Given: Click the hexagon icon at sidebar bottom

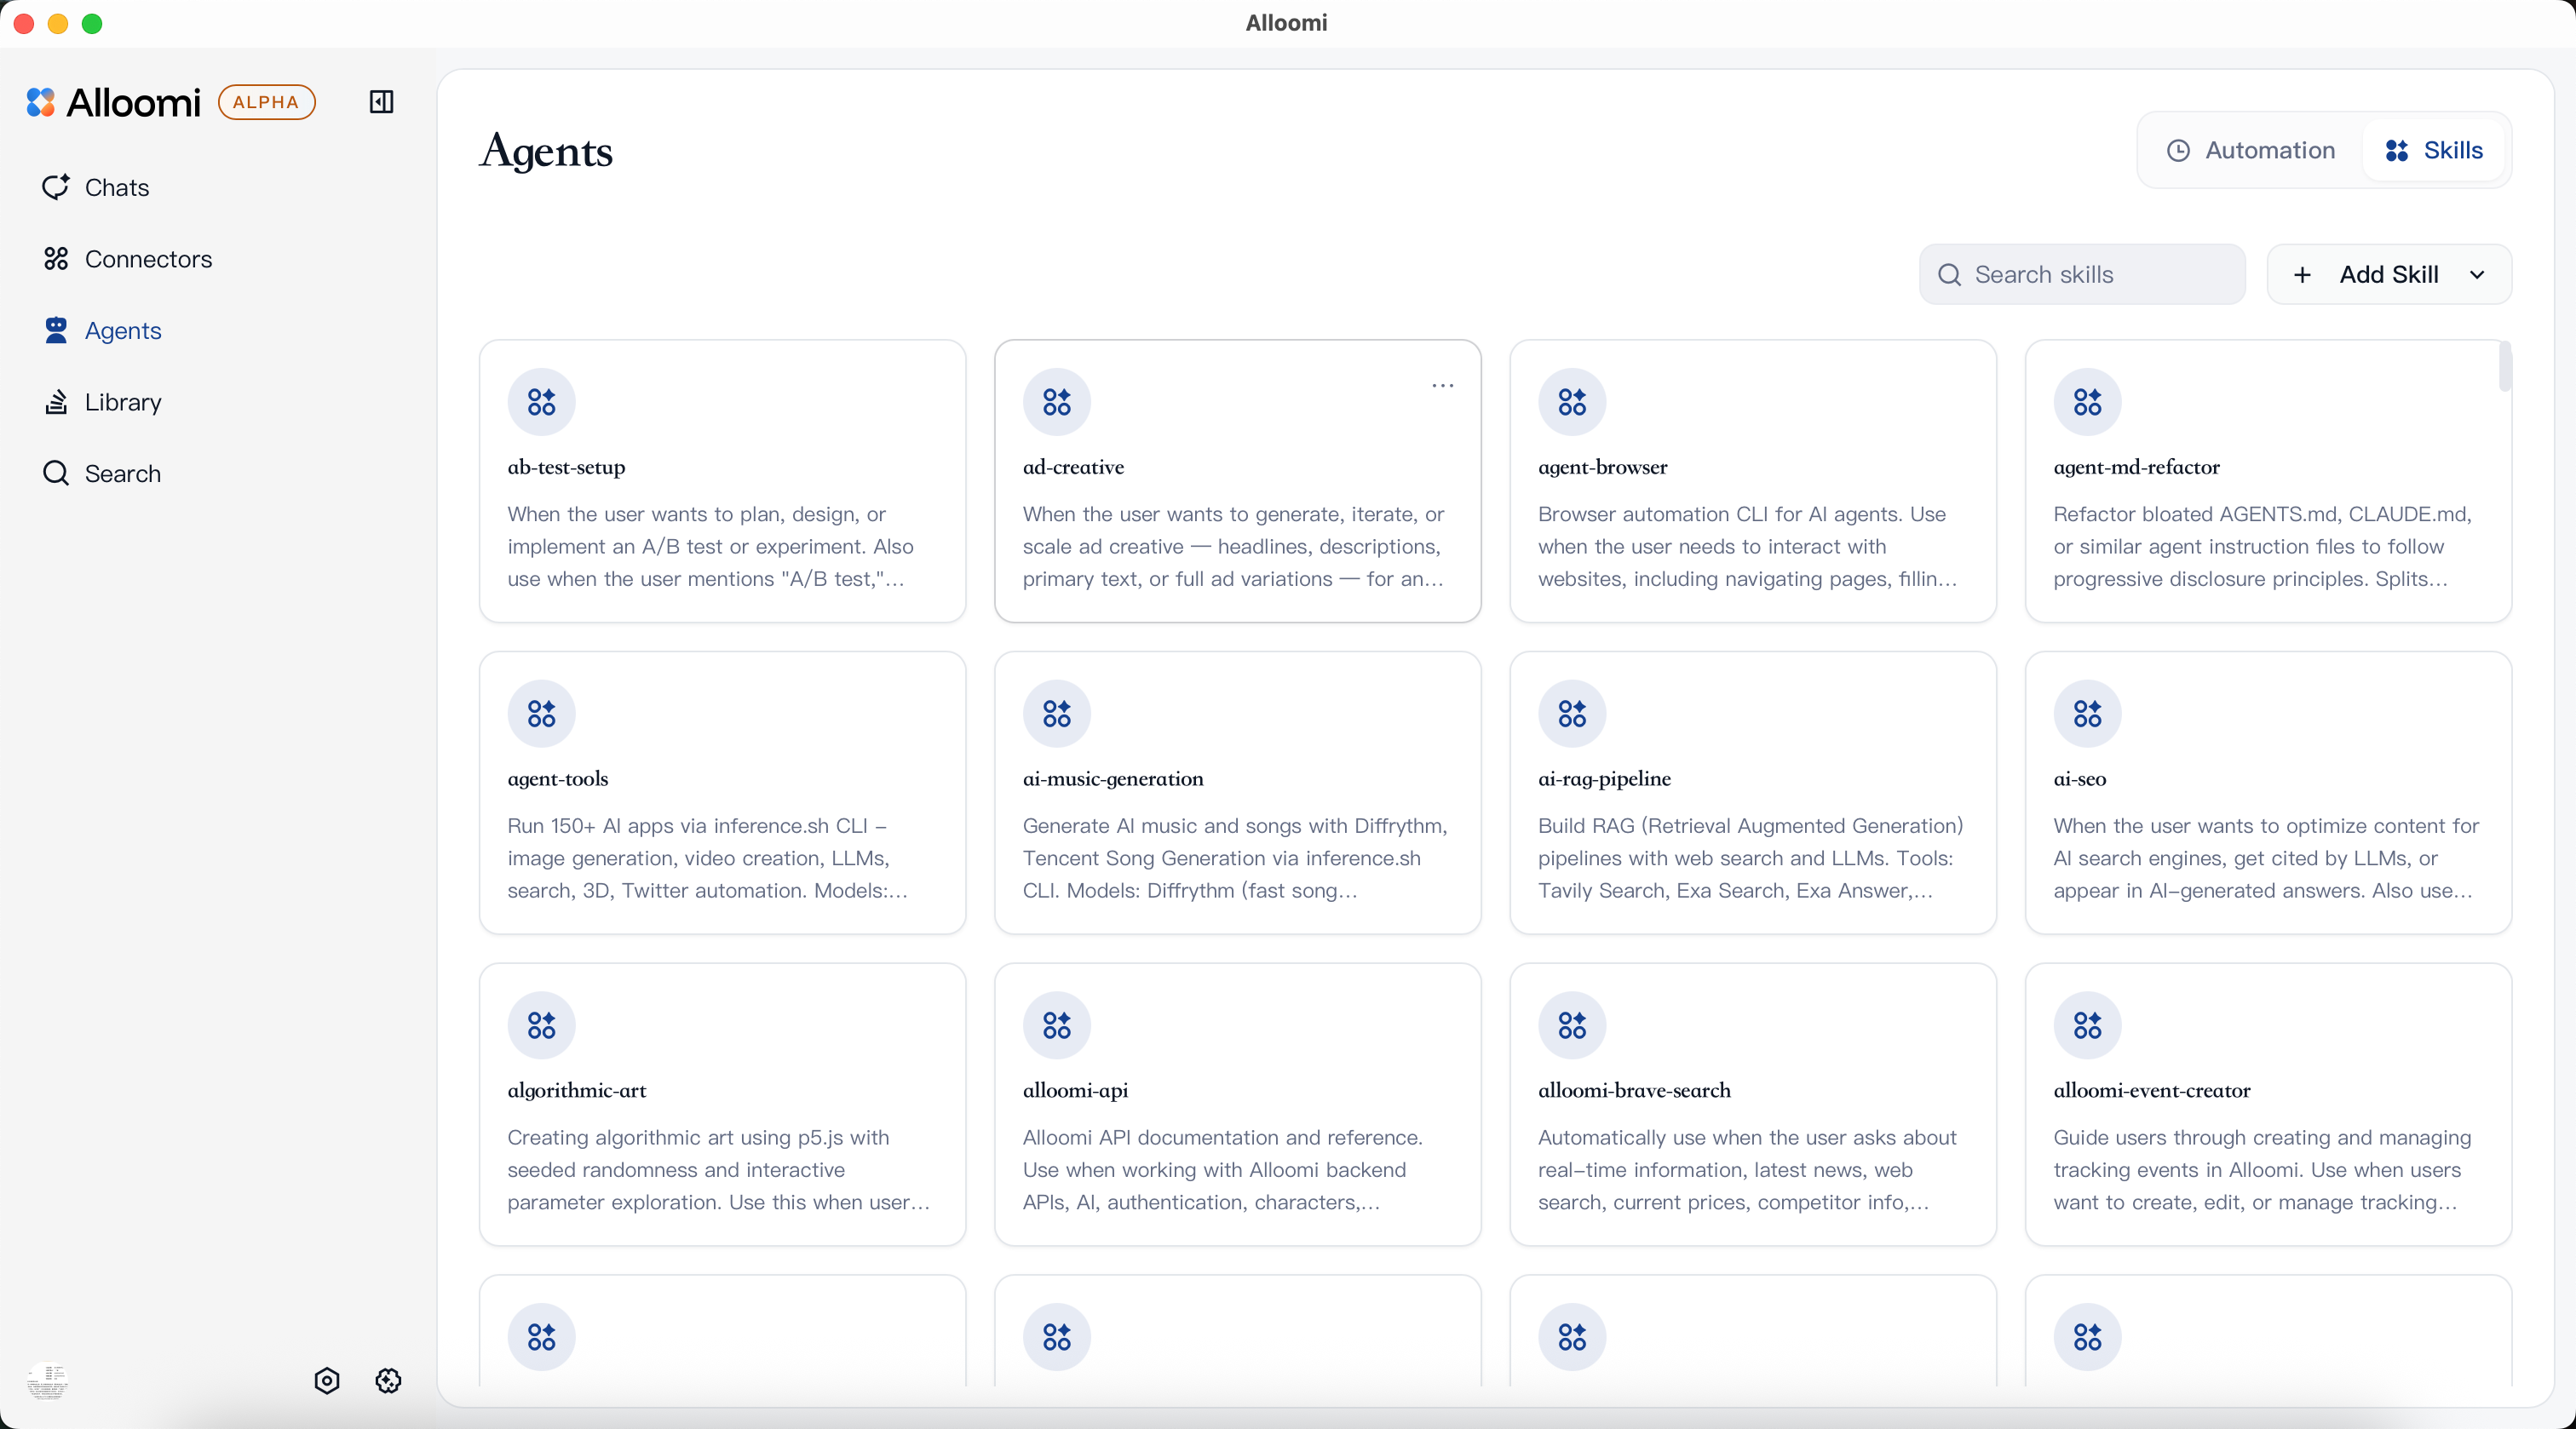Looking at the screenshot, I should click(327, 1381).
